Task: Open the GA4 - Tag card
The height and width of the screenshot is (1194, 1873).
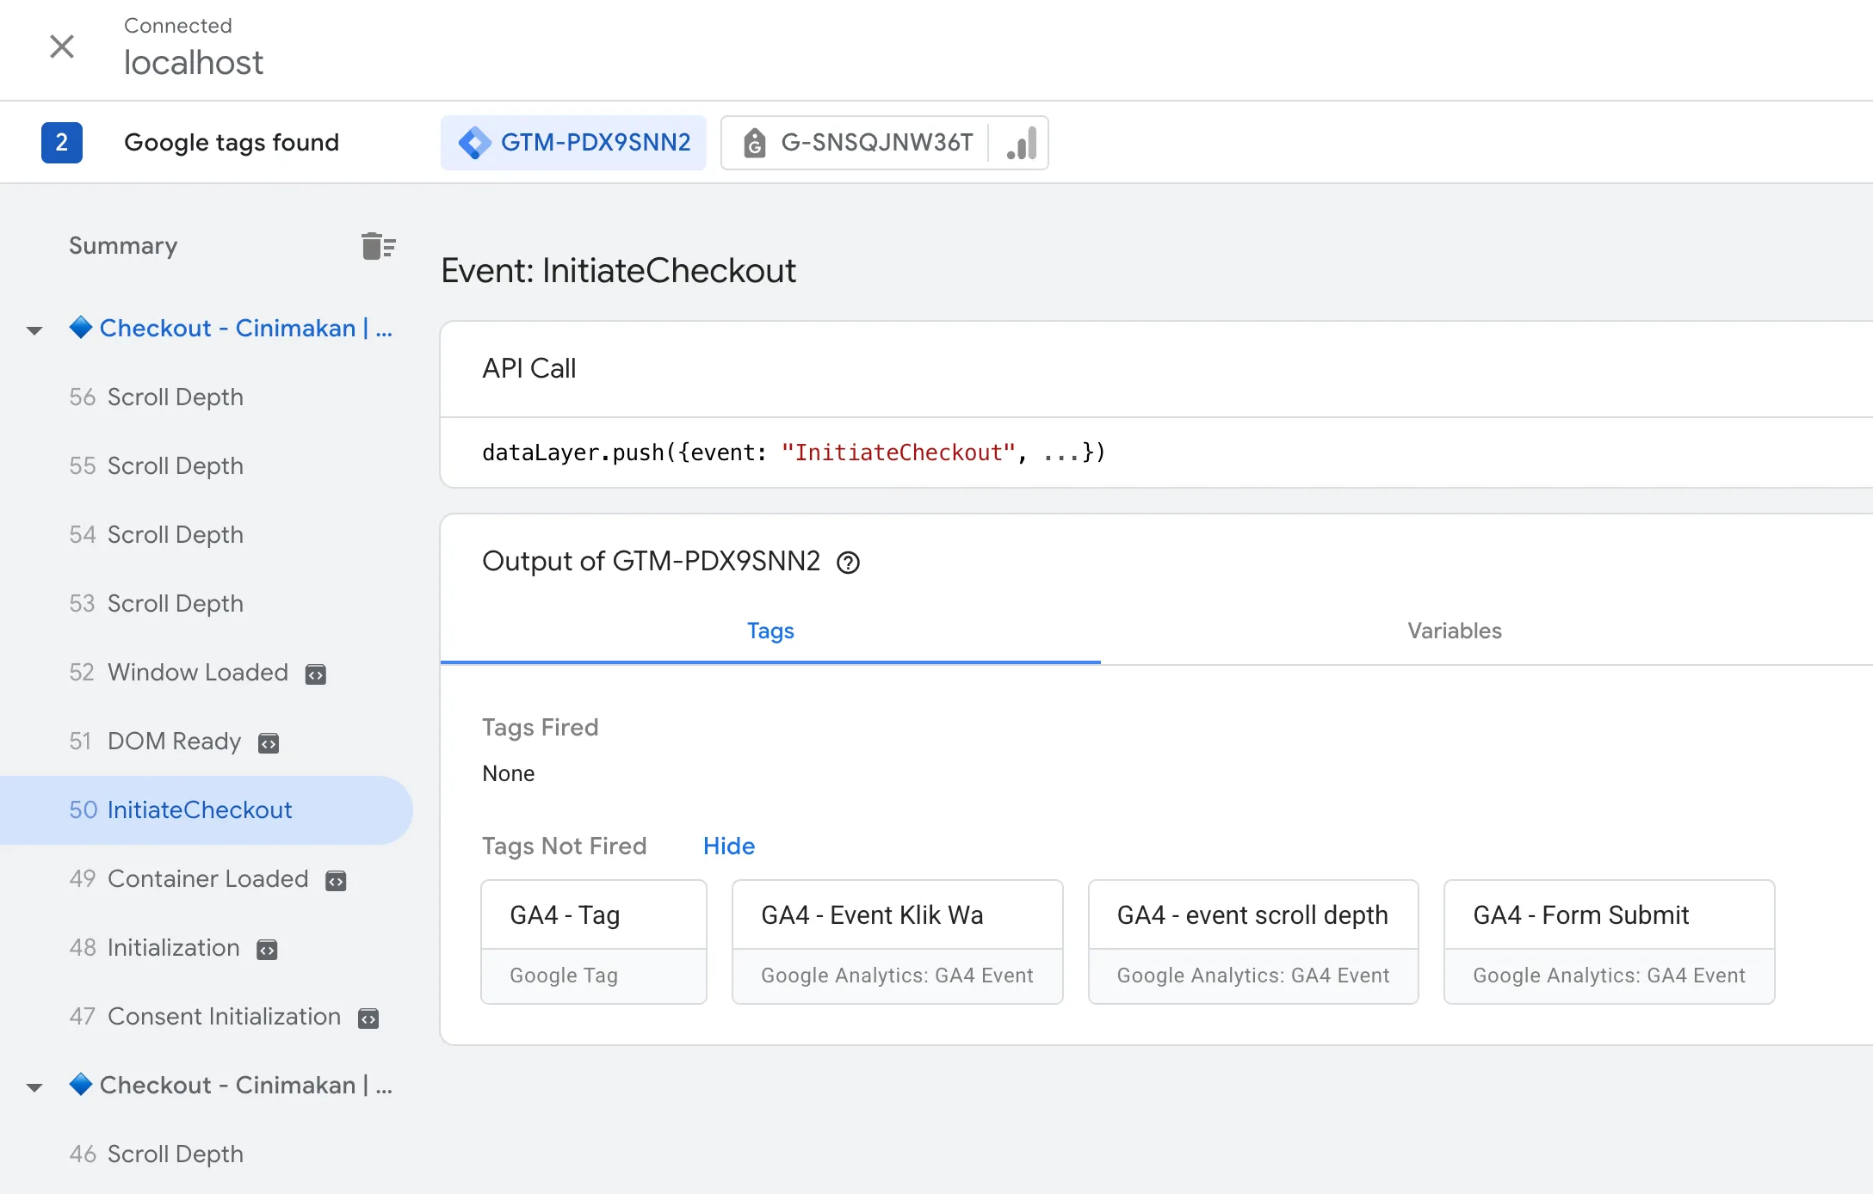Action: [594, 942]
